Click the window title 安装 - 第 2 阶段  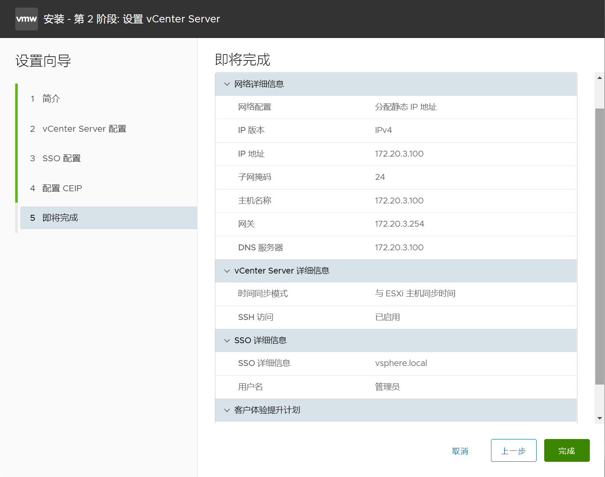tap(132, 19)
